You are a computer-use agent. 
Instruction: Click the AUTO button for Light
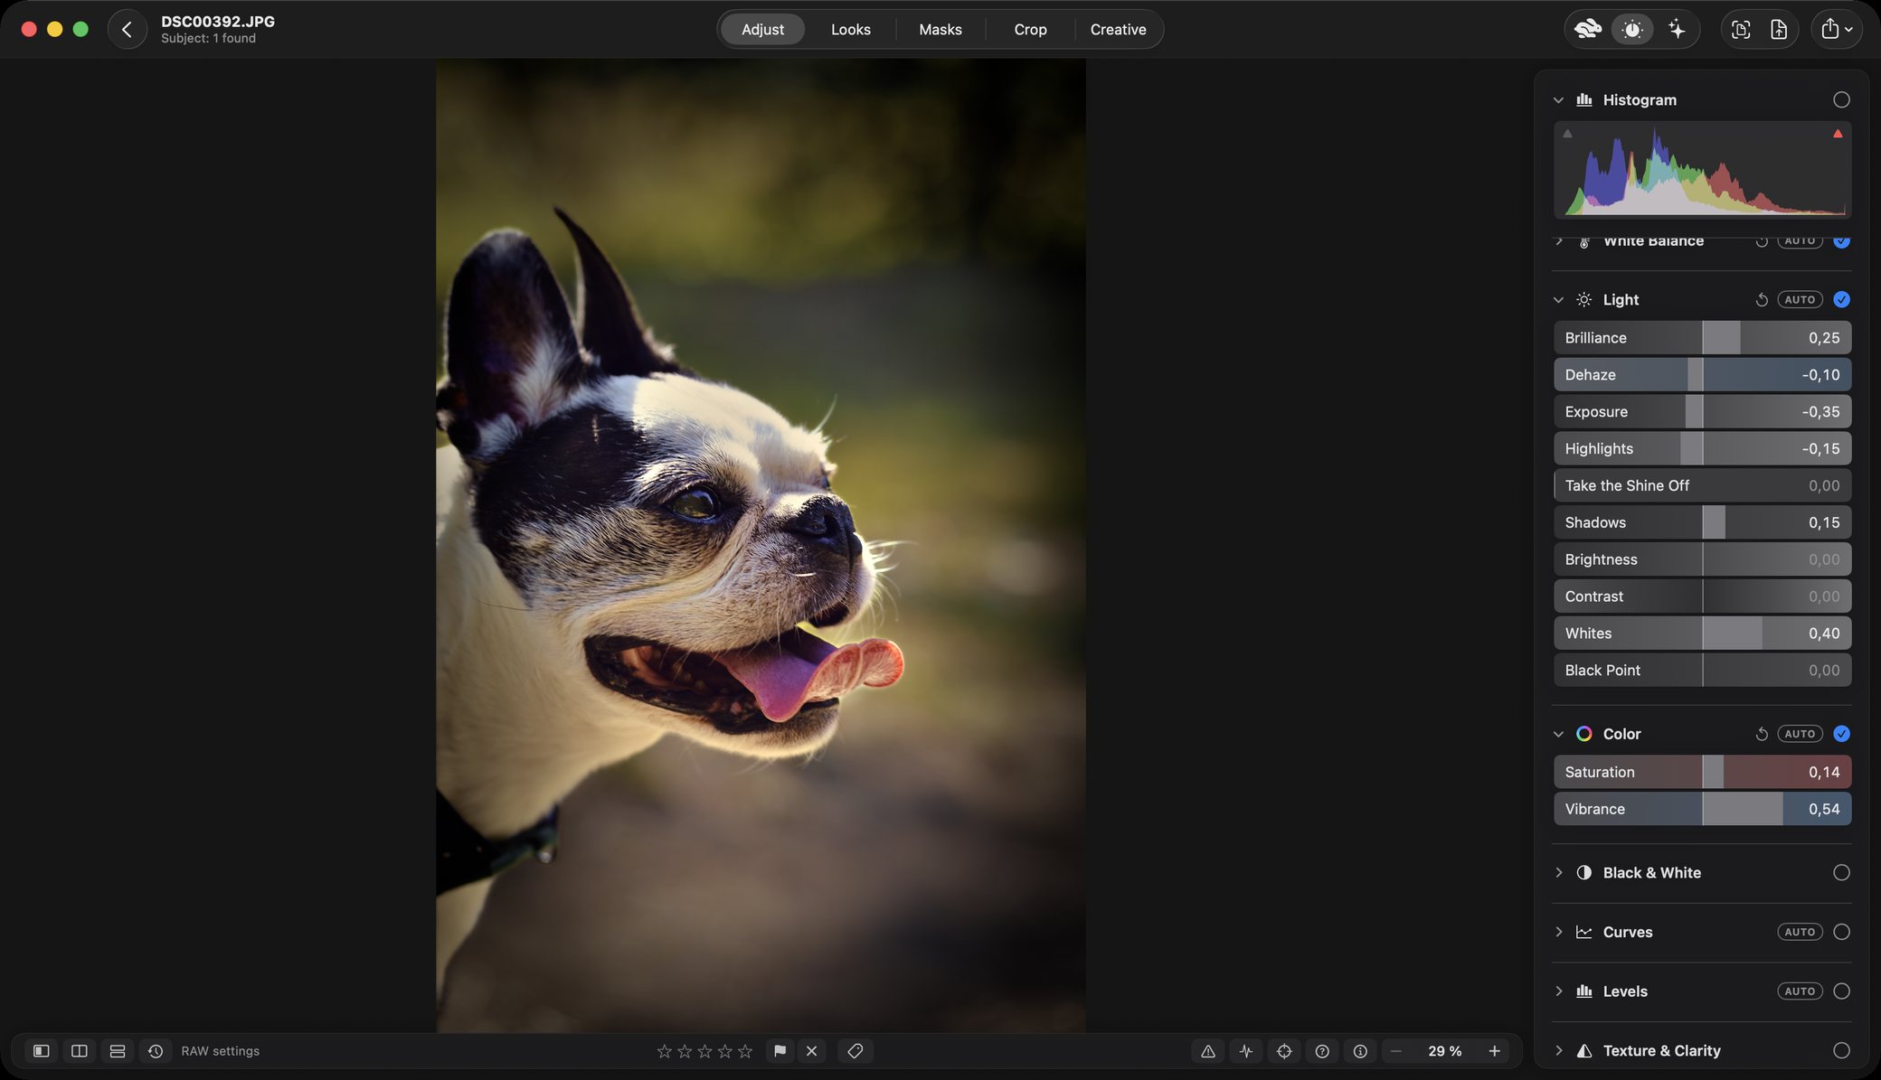click(1800, 299)
